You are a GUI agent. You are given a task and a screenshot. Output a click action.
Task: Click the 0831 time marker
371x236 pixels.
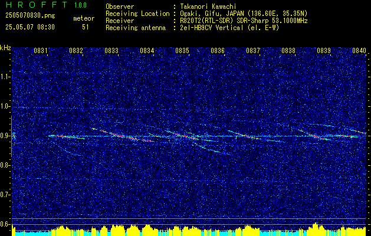point(41,50)
